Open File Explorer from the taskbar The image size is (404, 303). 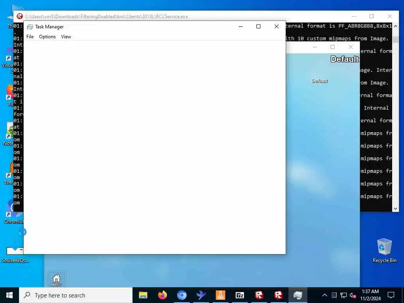[x=143, y=295]
